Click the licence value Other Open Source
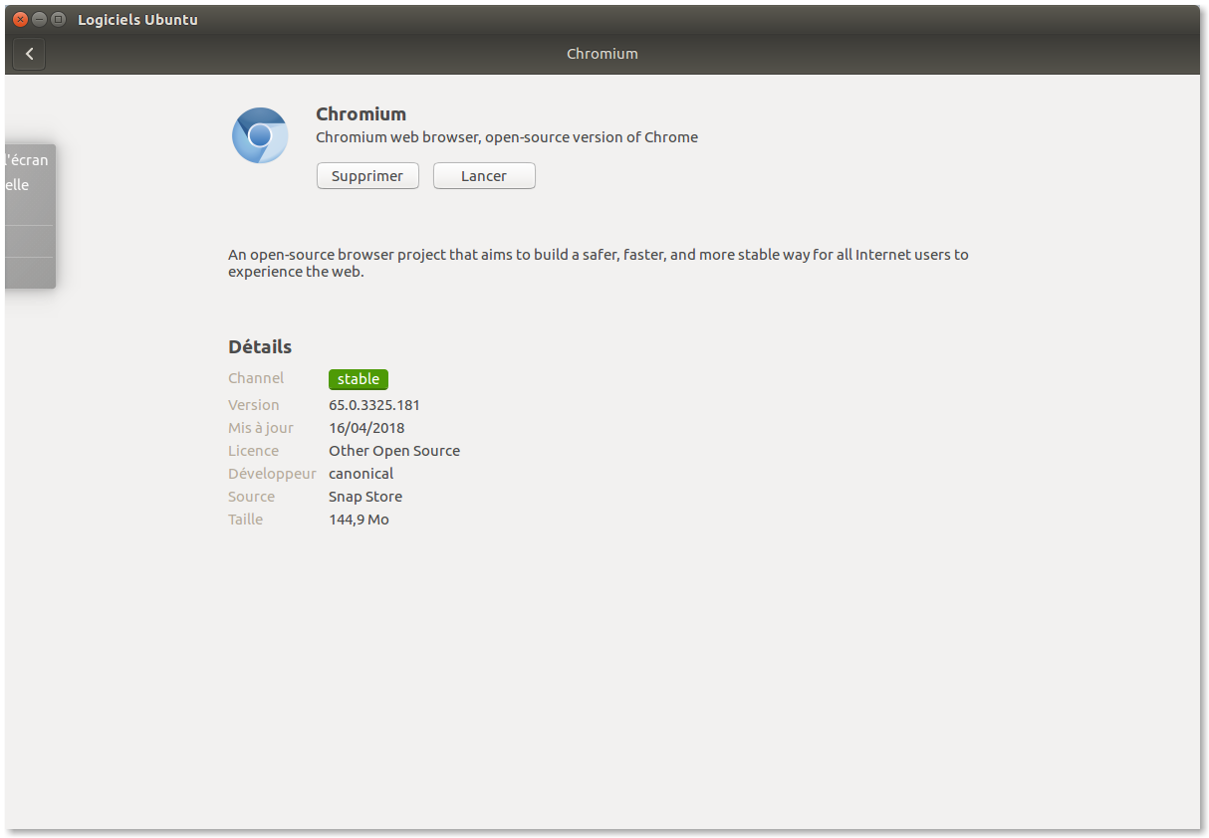 click(394, 451)
